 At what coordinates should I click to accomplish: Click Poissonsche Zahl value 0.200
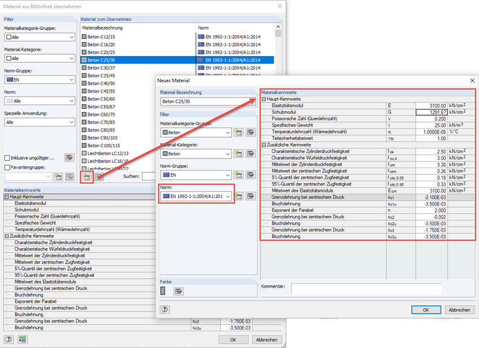[432, 119]
